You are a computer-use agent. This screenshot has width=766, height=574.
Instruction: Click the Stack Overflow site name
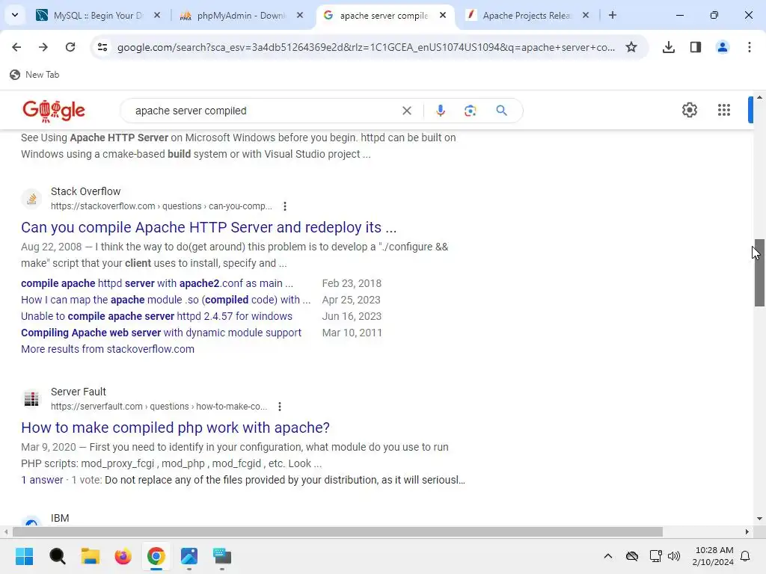pos(85,191)
